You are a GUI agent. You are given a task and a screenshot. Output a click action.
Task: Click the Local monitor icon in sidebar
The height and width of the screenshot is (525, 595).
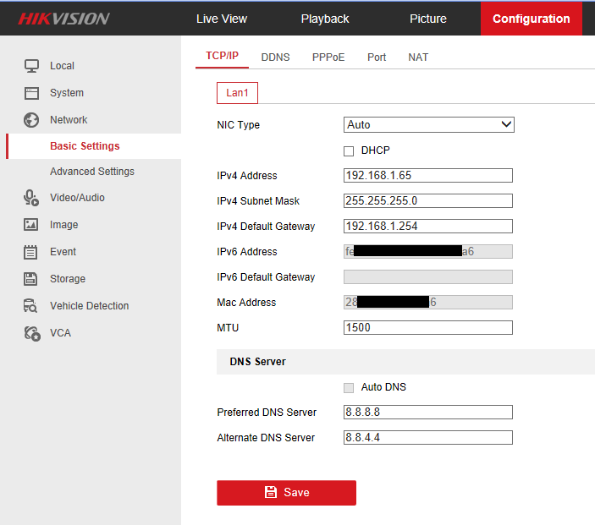(31, 66)
